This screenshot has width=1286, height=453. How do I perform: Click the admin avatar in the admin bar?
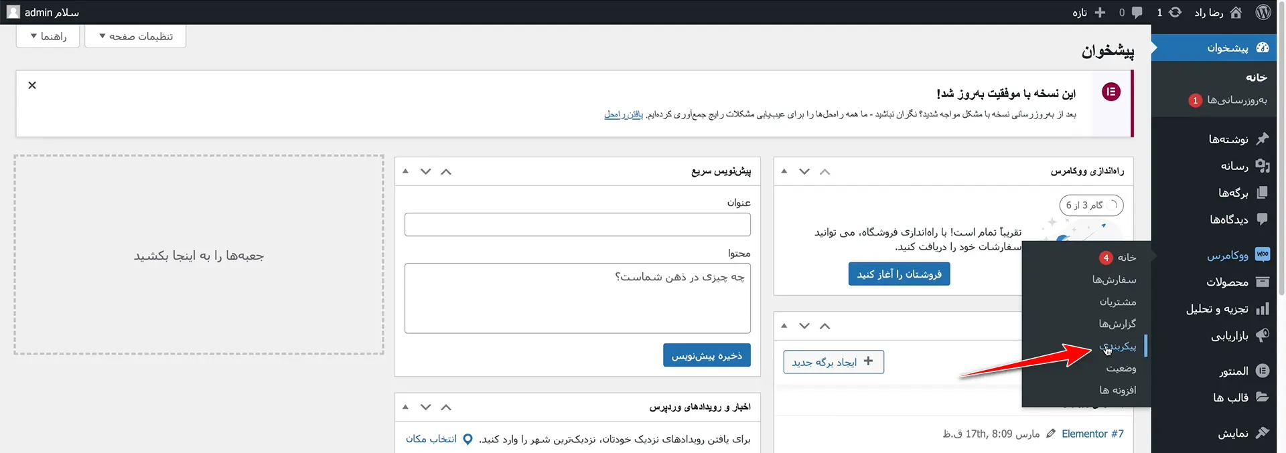click(13, 12)
